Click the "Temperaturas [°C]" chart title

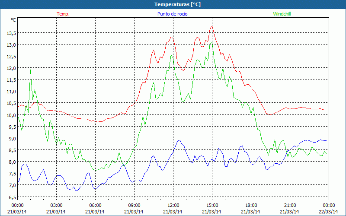tap(177, 4)
